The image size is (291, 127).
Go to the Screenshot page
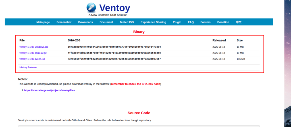[64, 22]
